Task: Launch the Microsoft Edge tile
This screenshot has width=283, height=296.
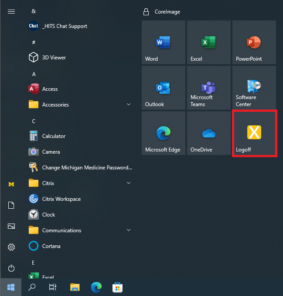Action: click(163, 133)
